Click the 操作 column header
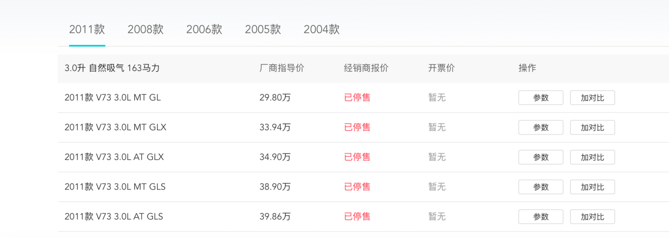 (527, 68)
